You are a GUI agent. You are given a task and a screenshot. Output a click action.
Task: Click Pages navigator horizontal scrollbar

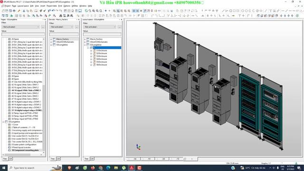(22, 155)
